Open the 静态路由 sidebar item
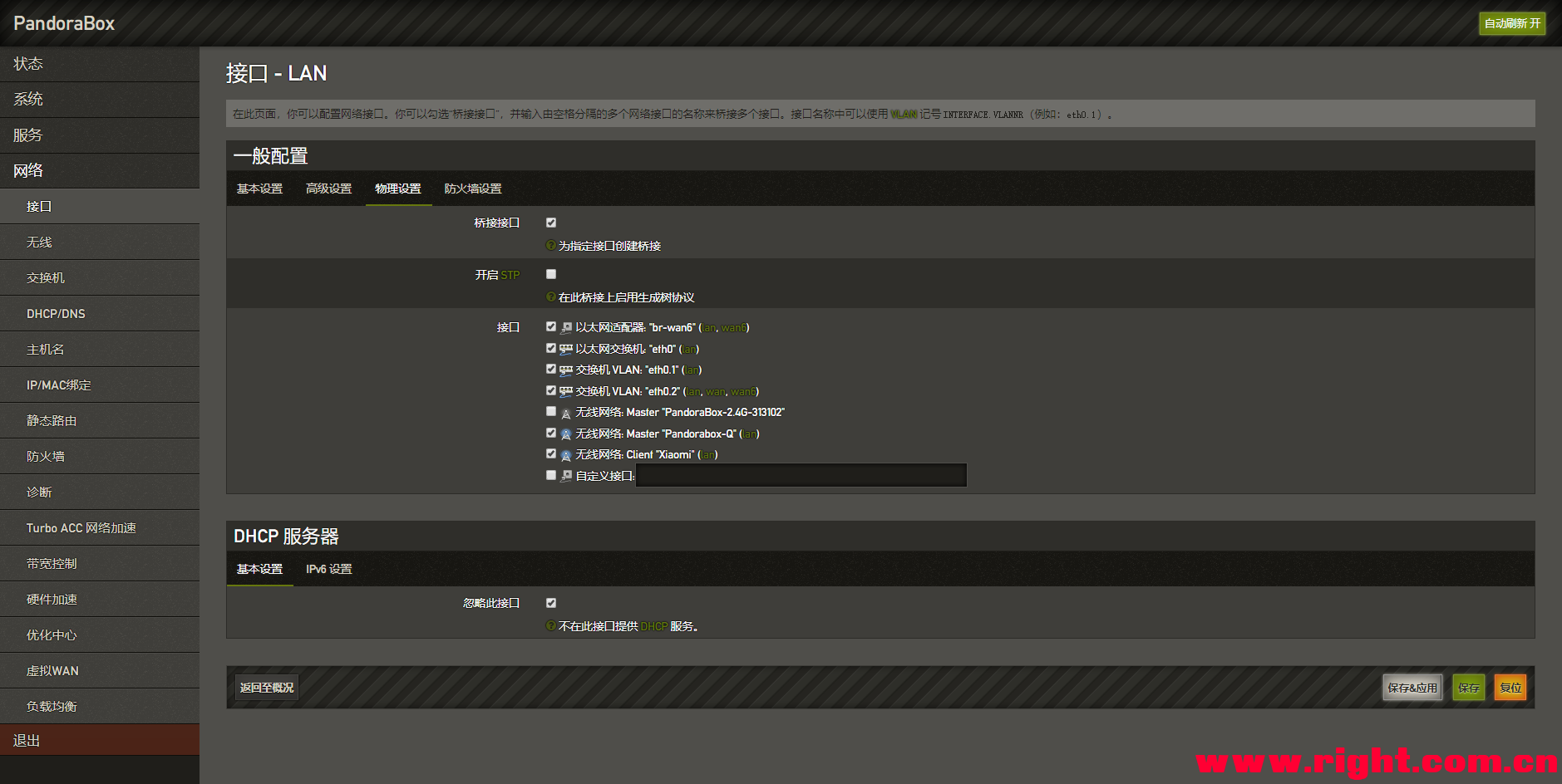Screen dimensions: 1562x784 [x=100, y=421]
